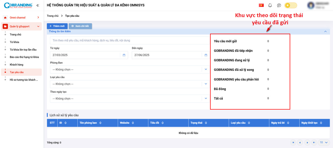Screen dimensions: 333x148
Task: Collapse the Thông tin tìm kiếm panel
Action: (325, 32)
